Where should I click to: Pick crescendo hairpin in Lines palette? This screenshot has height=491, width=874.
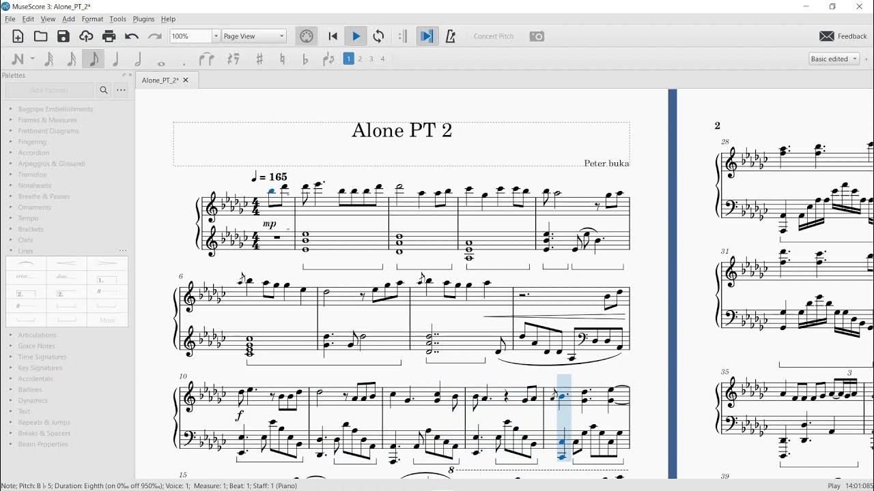67,263
